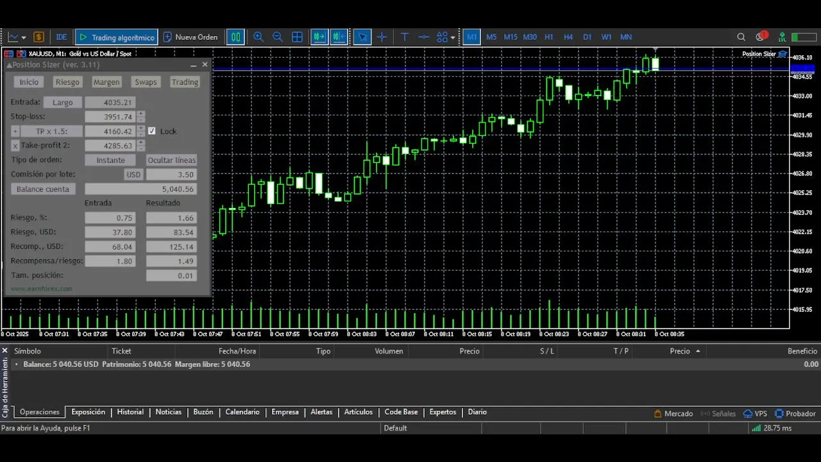Open the IDE MetaEditor button
The height and width of the screenshot is (462, 821).
(x=62, y=37)
